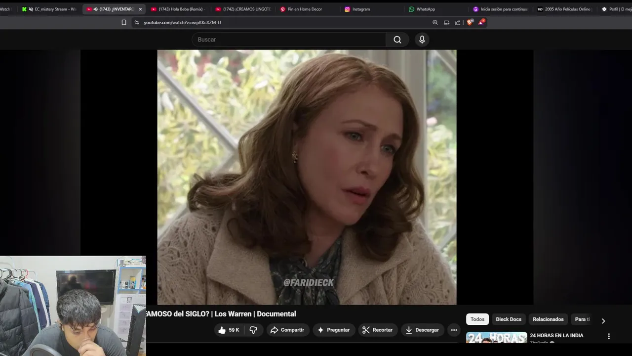Select the Para ti filter chip
The image size is (632, 356).
click(582, 319)
